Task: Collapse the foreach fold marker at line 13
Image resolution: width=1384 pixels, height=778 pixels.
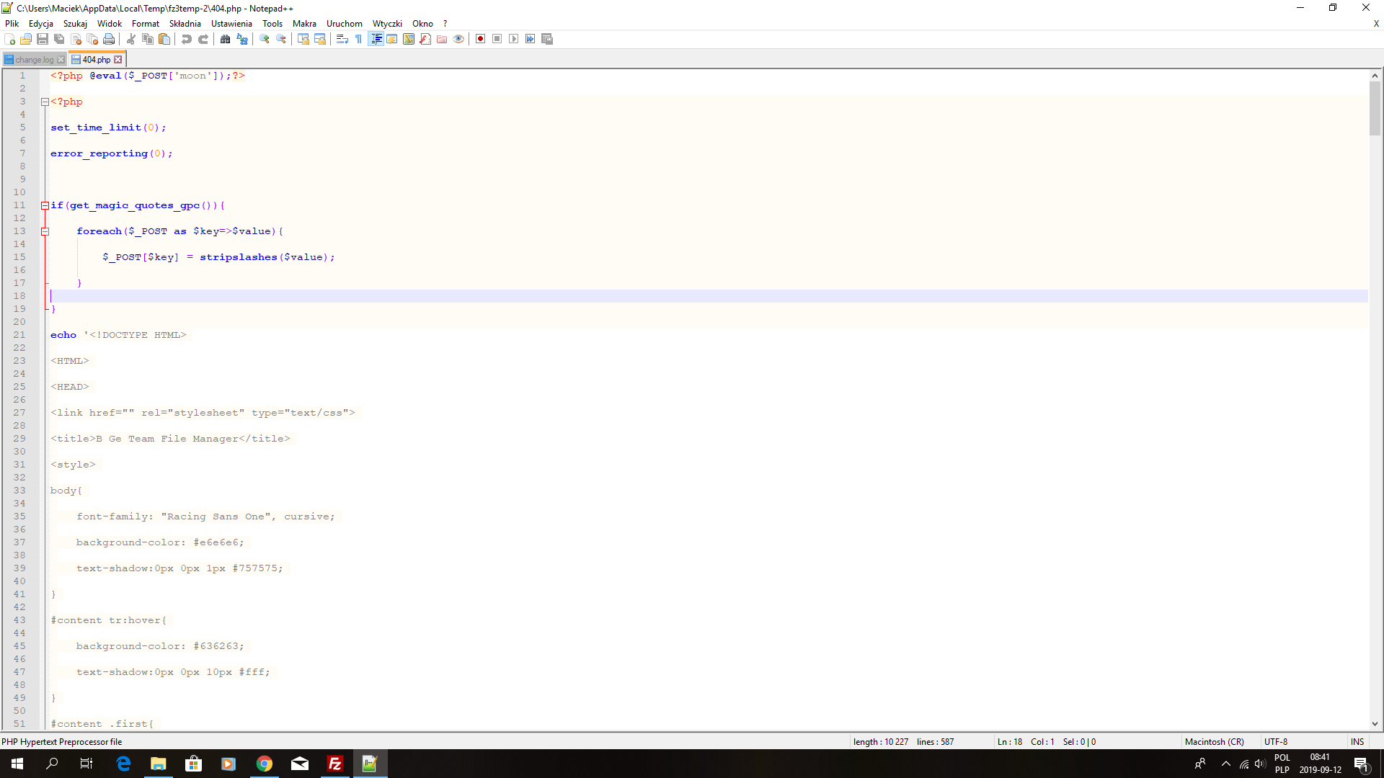Action: pos(45,231)
